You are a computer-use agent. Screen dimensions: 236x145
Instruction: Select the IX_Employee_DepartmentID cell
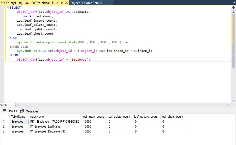click(x=48, y=131)
